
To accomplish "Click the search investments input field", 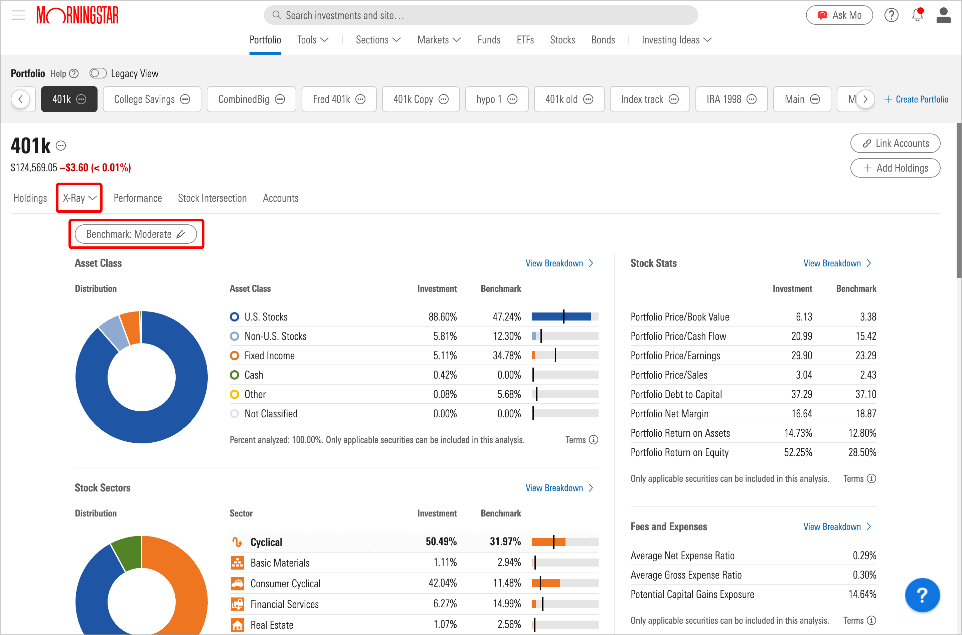I will tap(480, 15).
